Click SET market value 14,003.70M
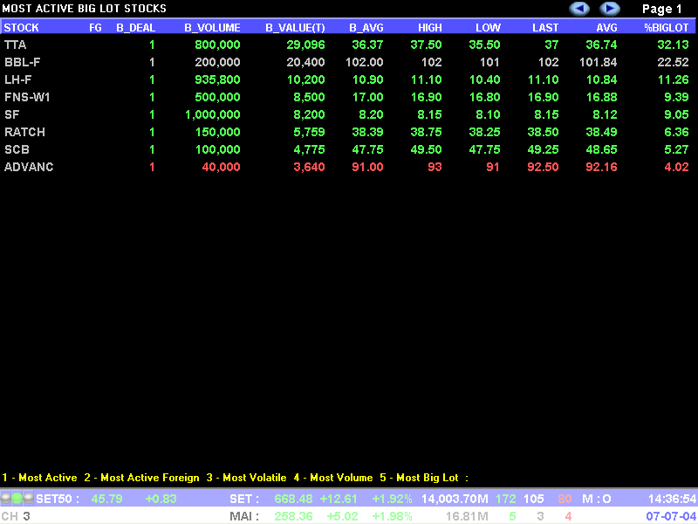Screen dimensions: 698x524 click(x=455, y=499)
